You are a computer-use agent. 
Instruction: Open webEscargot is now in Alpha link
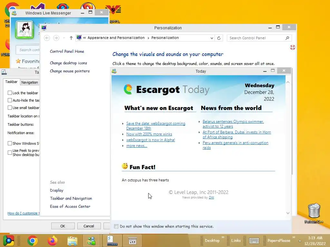coord(150,140)
